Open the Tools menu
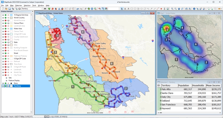This screenshot has width=223, height=118. pos(34,6)
